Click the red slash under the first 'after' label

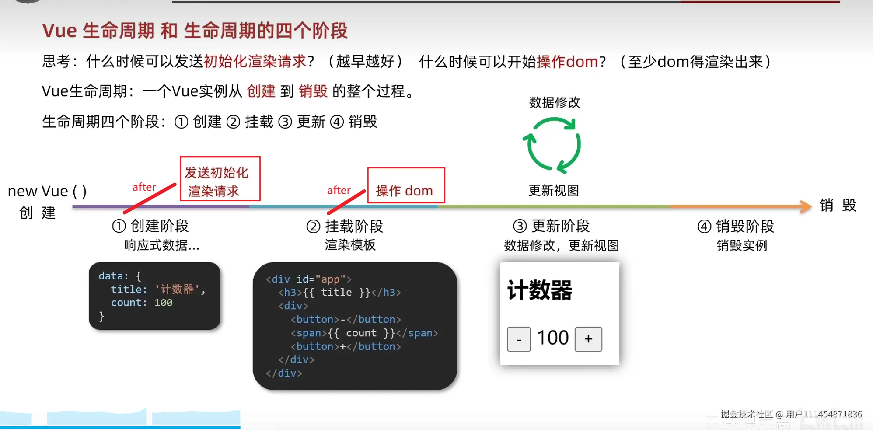[150, 198]
